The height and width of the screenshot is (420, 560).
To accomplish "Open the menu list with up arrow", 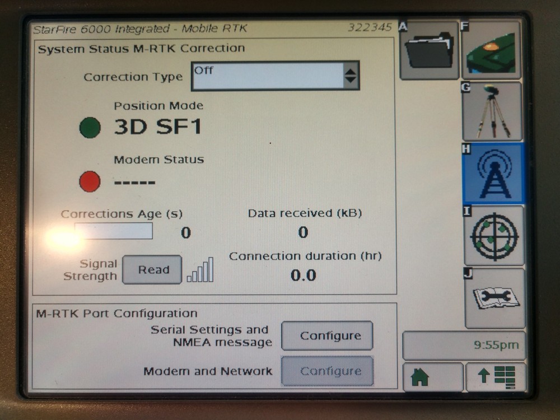I will pyautogui.click(x=496, y=377).
